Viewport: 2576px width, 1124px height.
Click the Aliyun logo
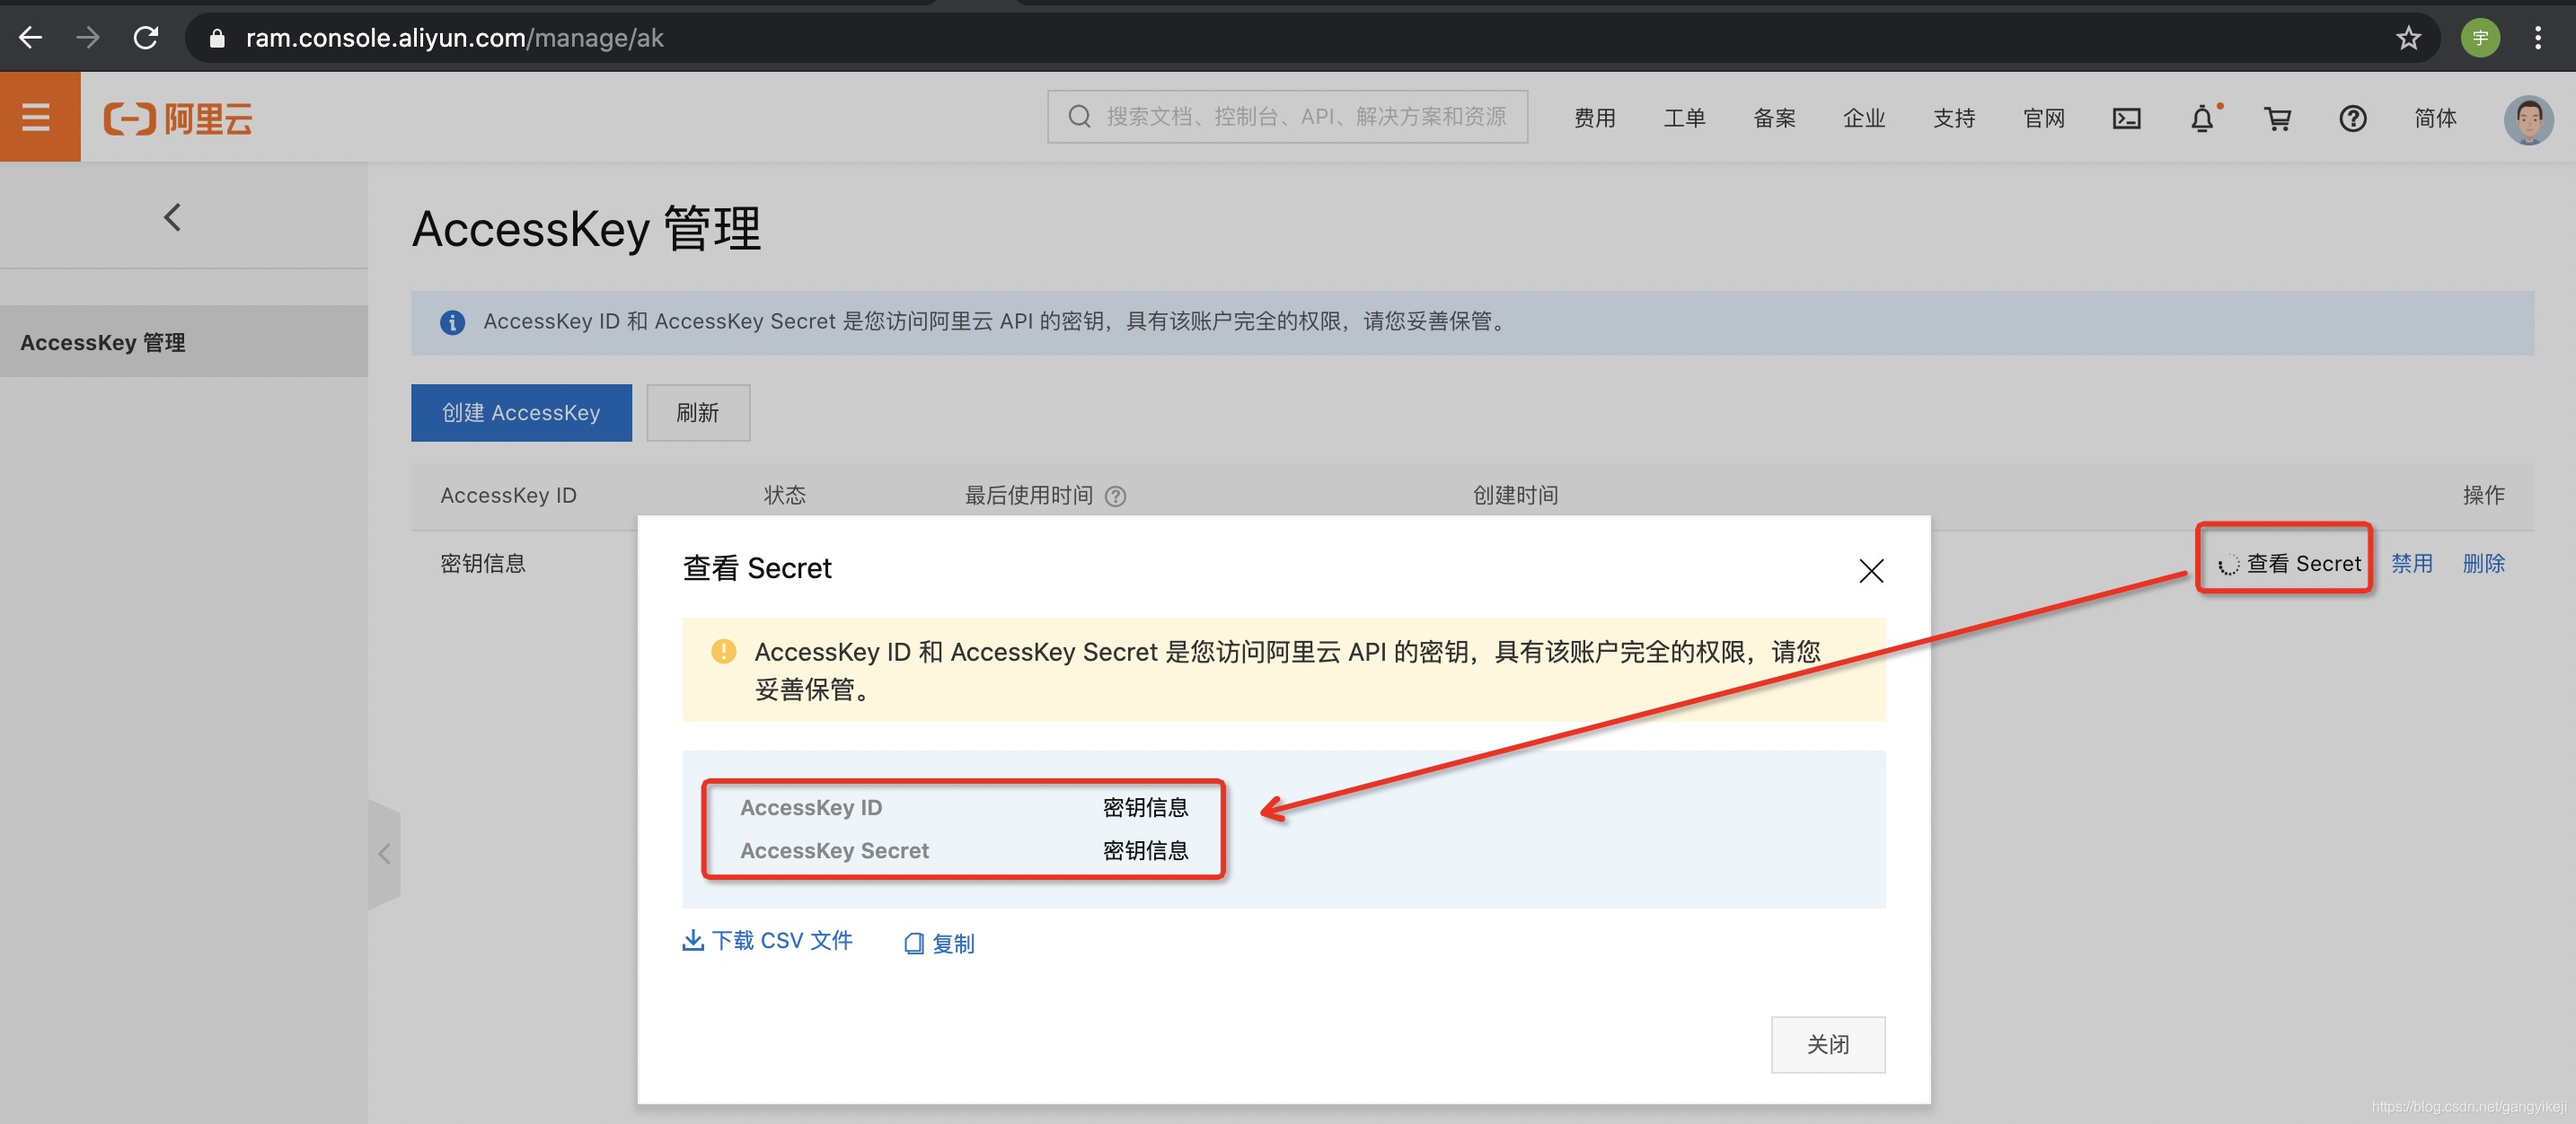pos(178,119)
